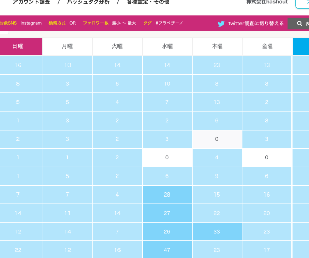Select the 木曜 tab

point(217,46)
